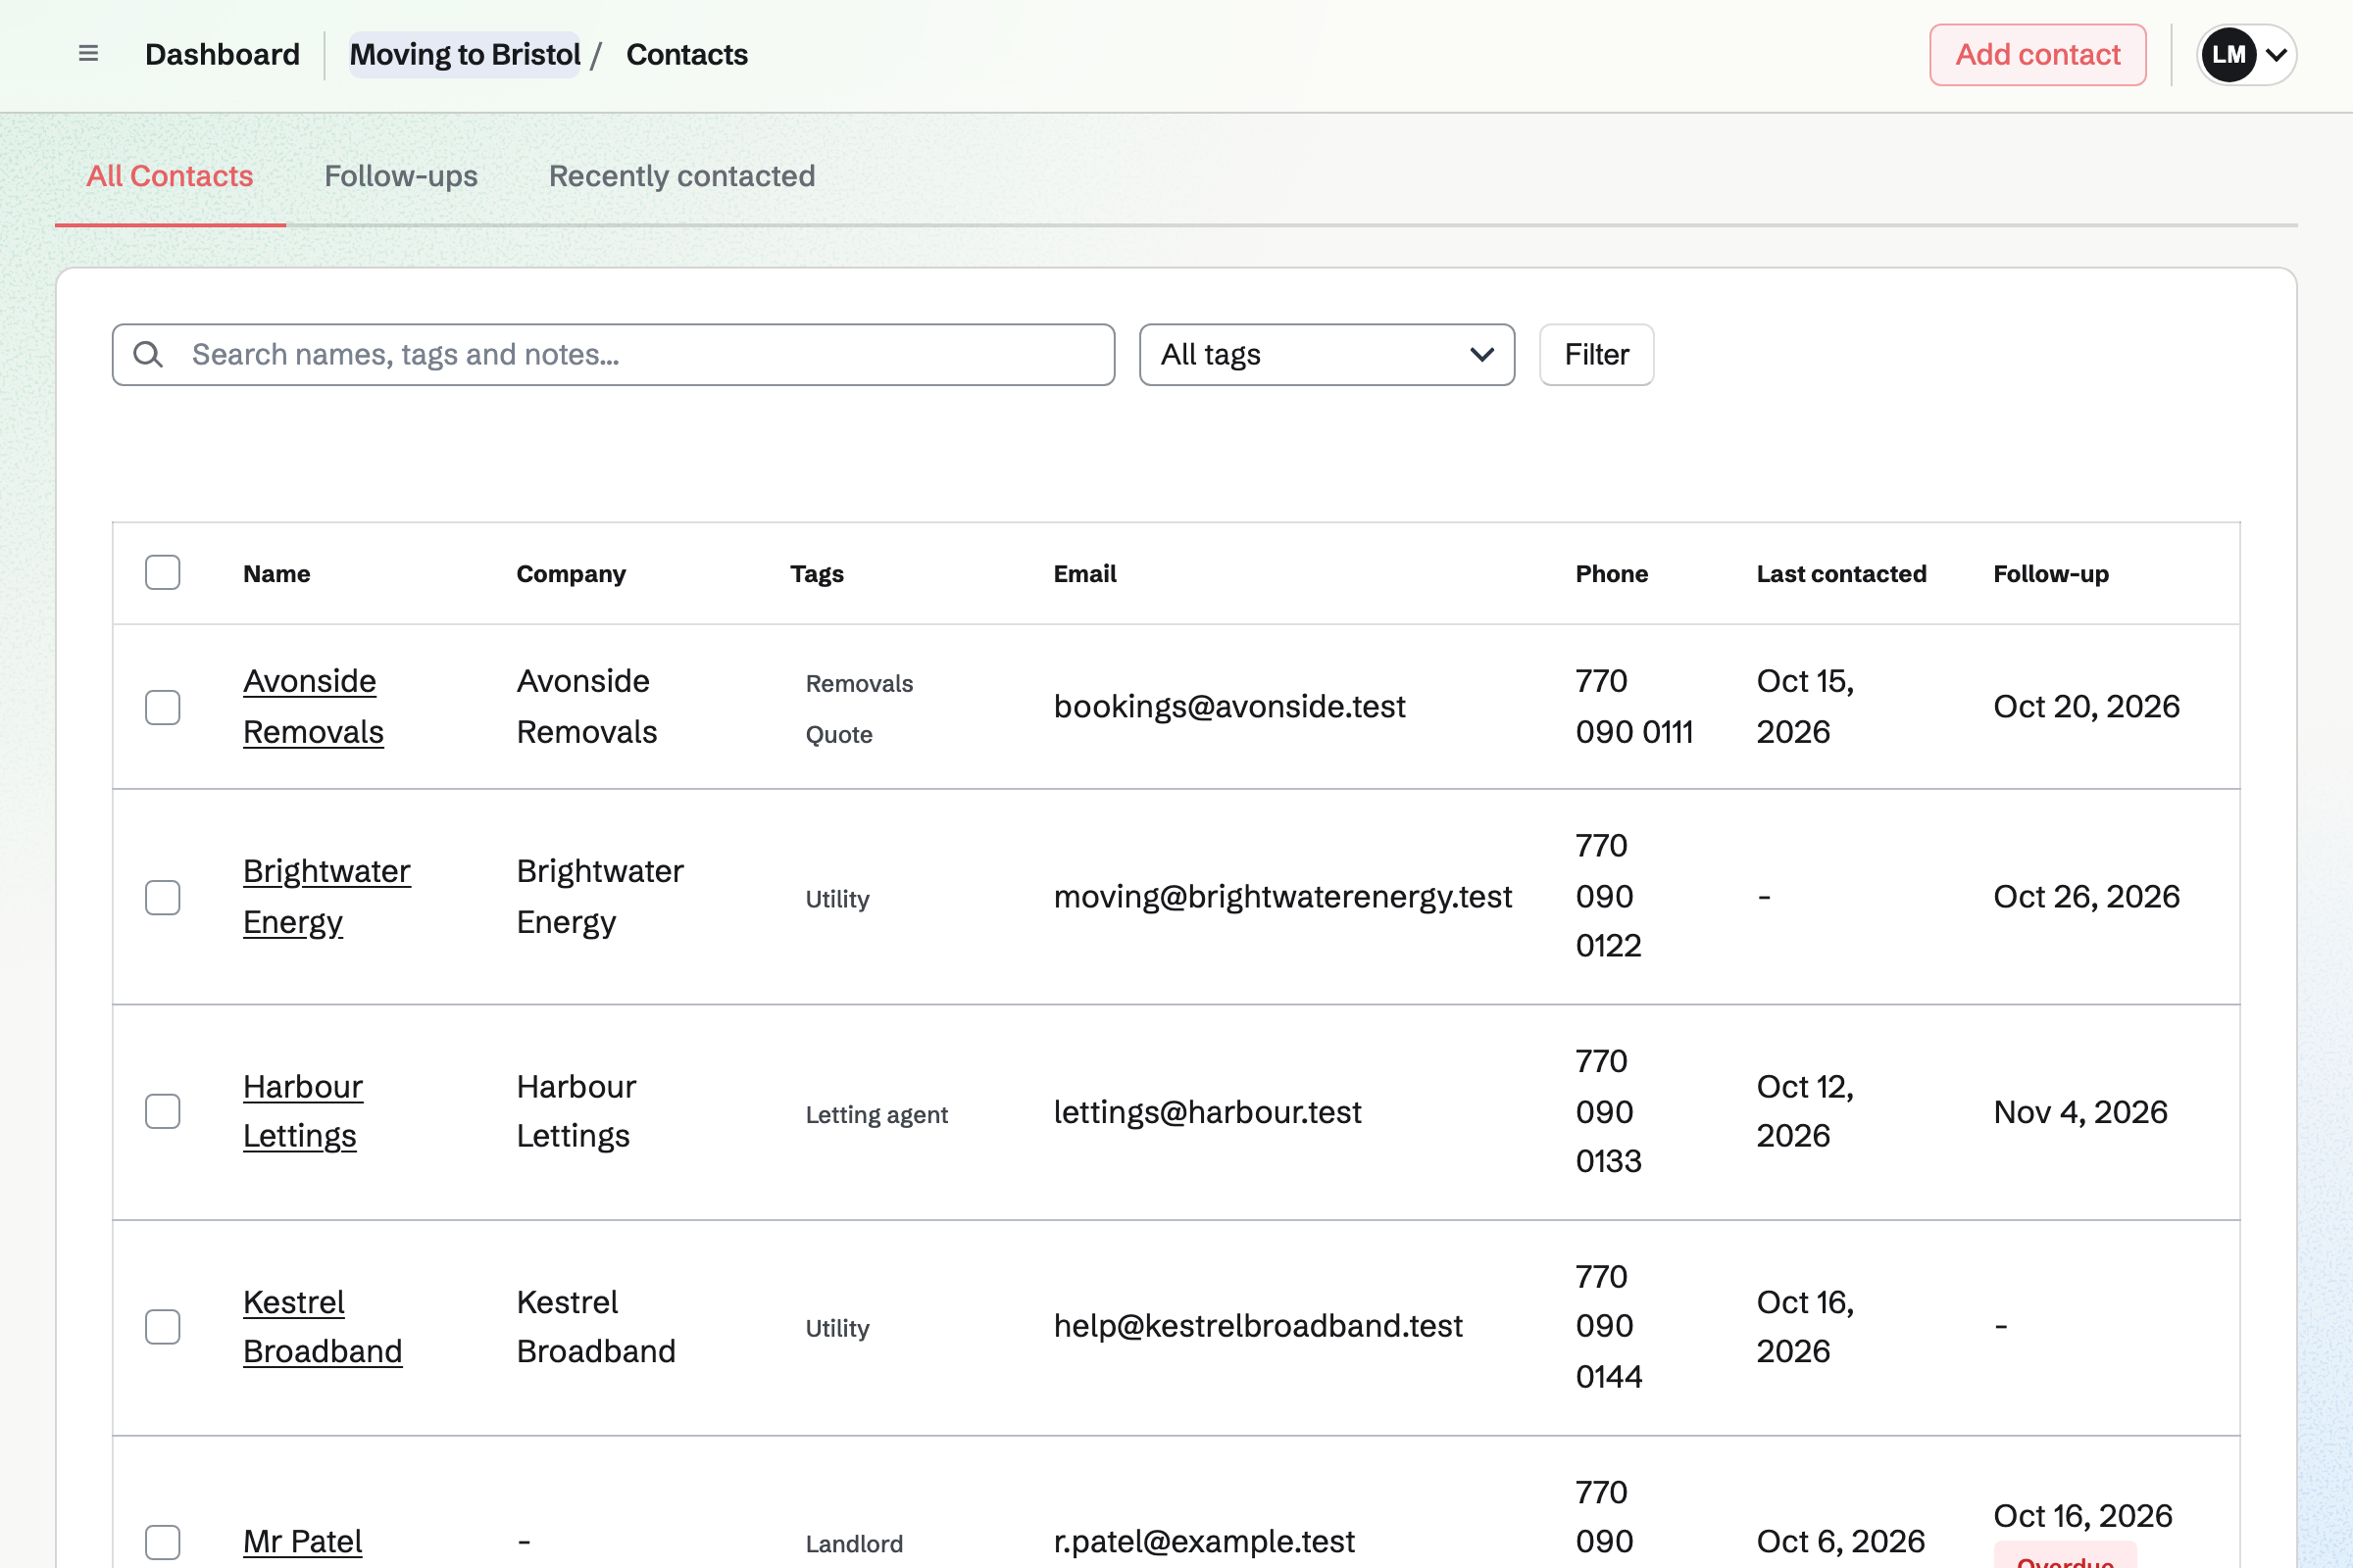Click the bookings@avonside.test email

click(1228, 706)
